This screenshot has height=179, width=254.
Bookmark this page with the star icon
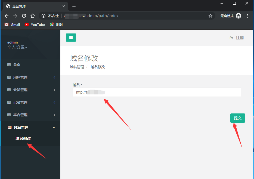[210, 16]
